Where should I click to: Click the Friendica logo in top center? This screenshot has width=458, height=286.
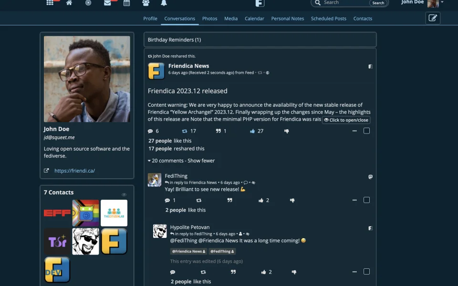pyautogui.click(x=260, y=3)
